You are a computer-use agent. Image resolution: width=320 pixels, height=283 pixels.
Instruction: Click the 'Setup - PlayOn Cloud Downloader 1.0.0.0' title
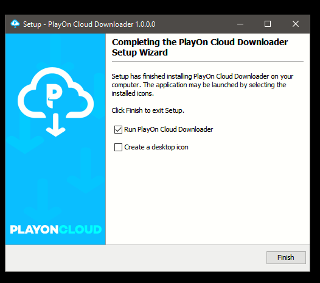pyautogui.click(x=89, y=24)
